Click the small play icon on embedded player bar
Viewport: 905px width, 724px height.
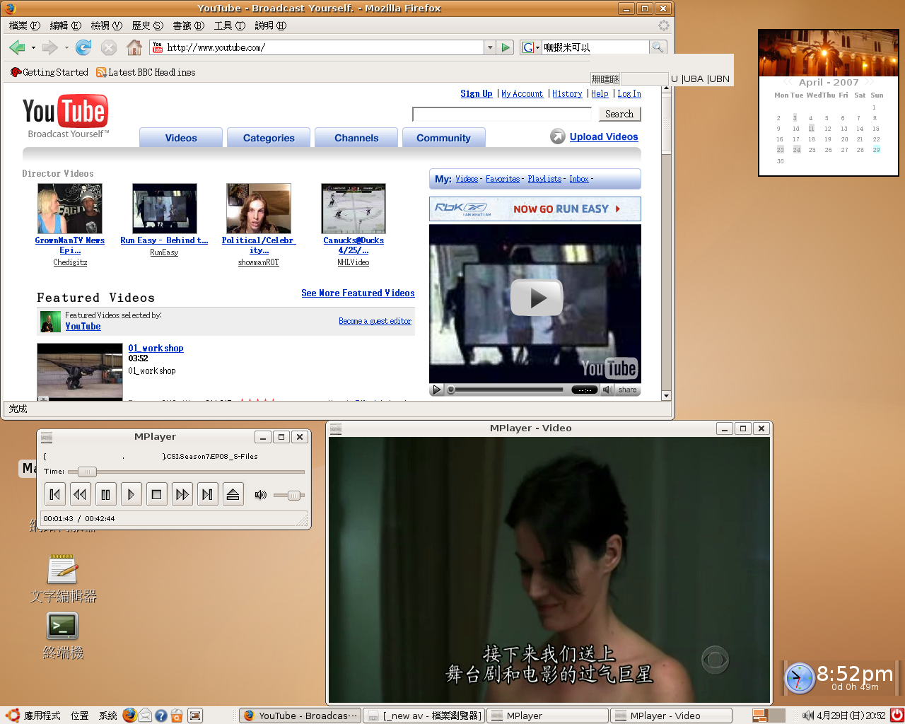pyautogui.click(x=437, y=390)
